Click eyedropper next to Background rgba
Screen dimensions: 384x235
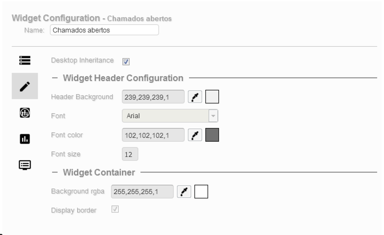click(184, 192)
